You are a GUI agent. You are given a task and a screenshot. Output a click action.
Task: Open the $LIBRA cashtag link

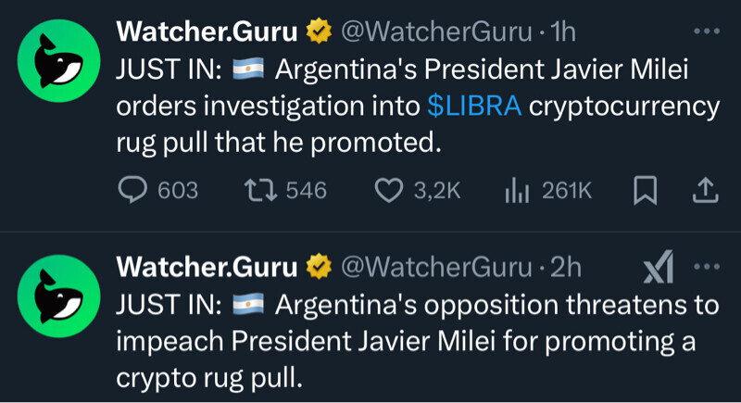click(475, 106)
